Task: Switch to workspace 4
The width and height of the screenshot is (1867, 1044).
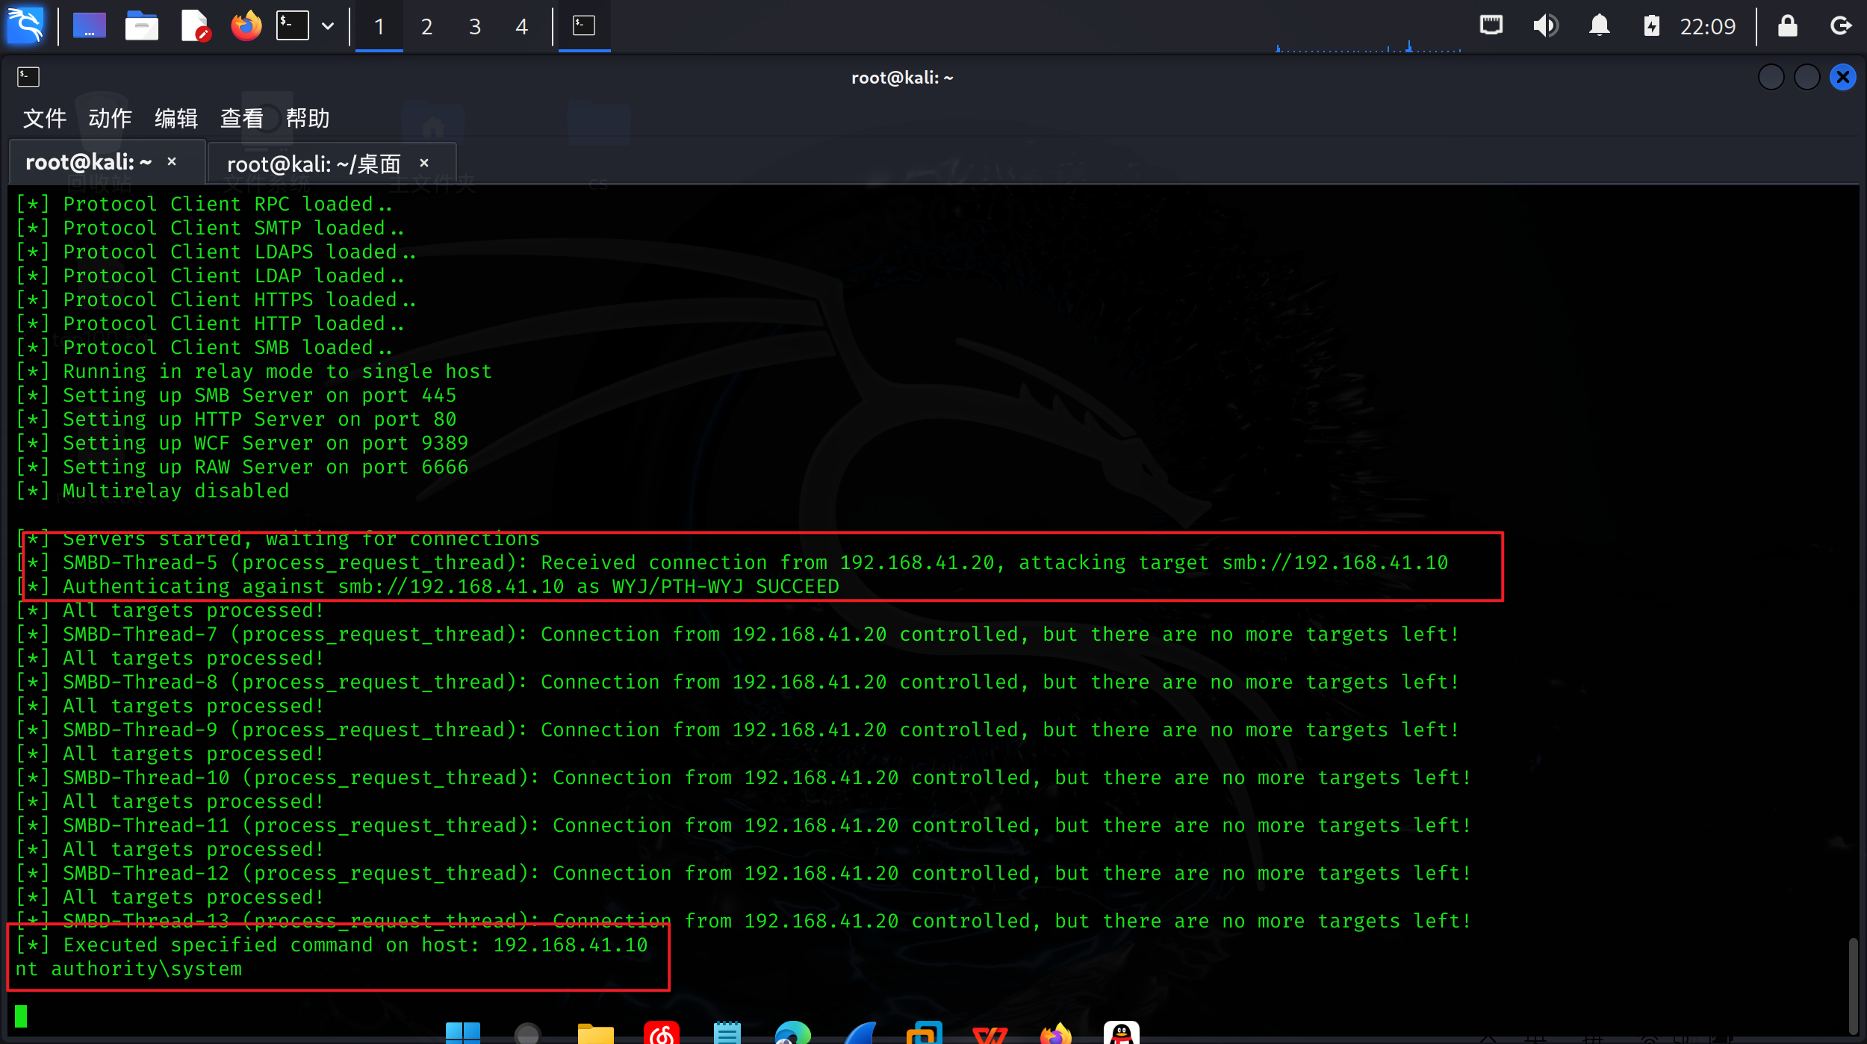Action: (x=521, y=27)
